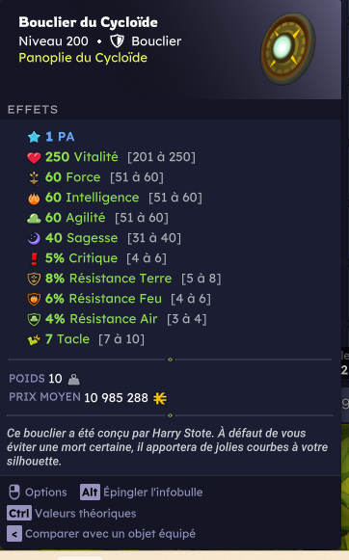Screen dimensions: 349x560
Task: Click the mouse Options hint
Action: click(38, 493)
